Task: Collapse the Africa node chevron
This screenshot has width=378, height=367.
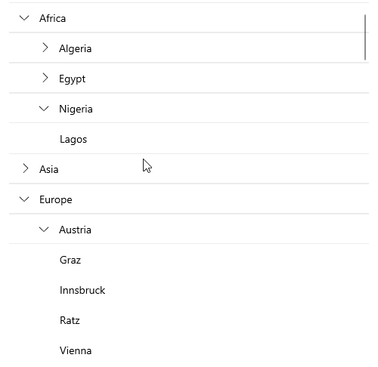Action: (24, 18)
